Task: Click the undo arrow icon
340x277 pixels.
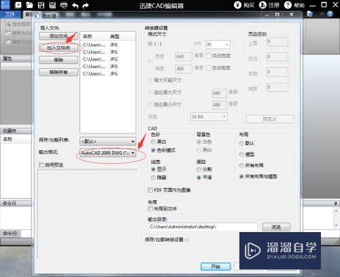Action: tap(75, 5)
